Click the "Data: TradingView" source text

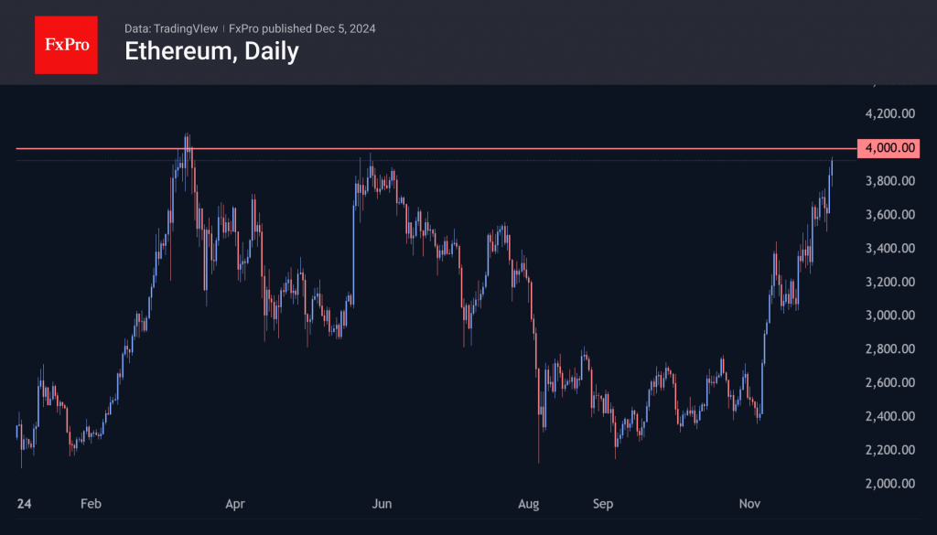pos(171,28)
